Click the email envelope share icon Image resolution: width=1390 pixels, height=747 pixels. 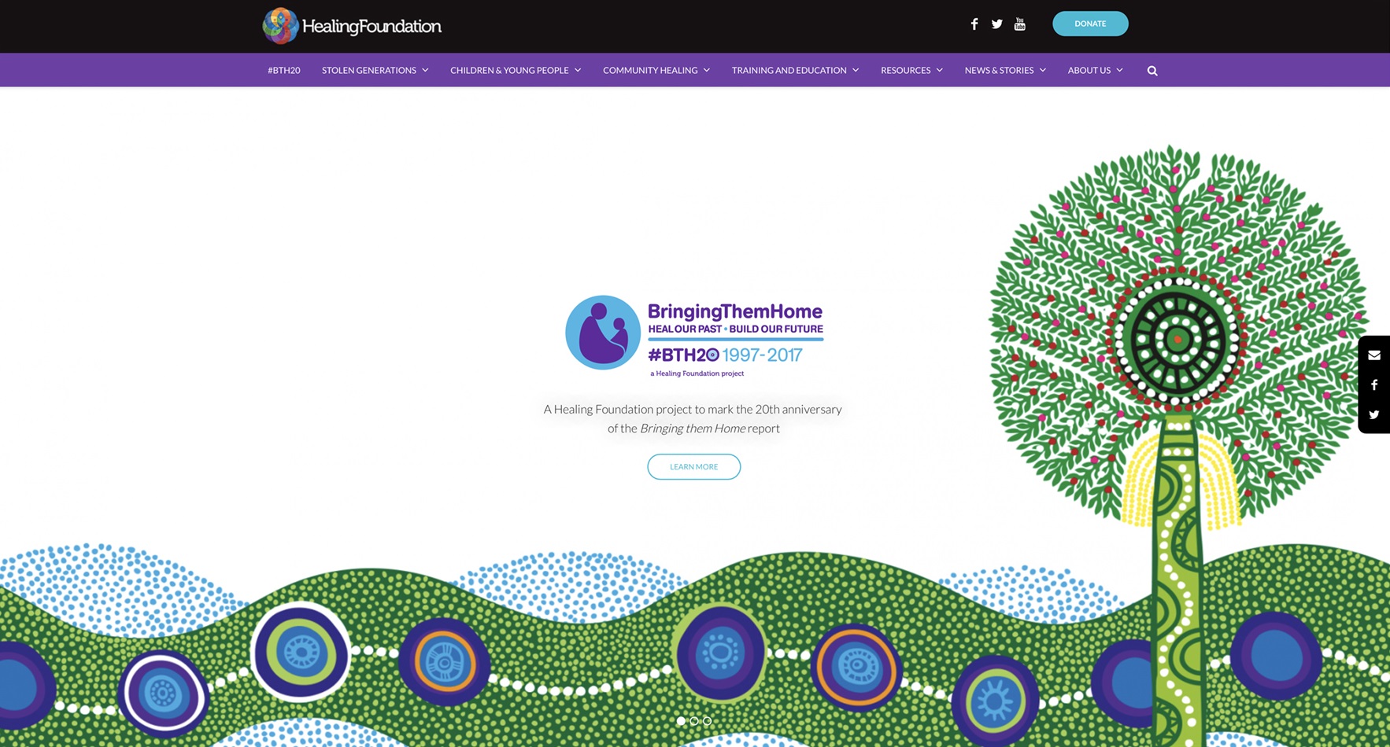1374,355
